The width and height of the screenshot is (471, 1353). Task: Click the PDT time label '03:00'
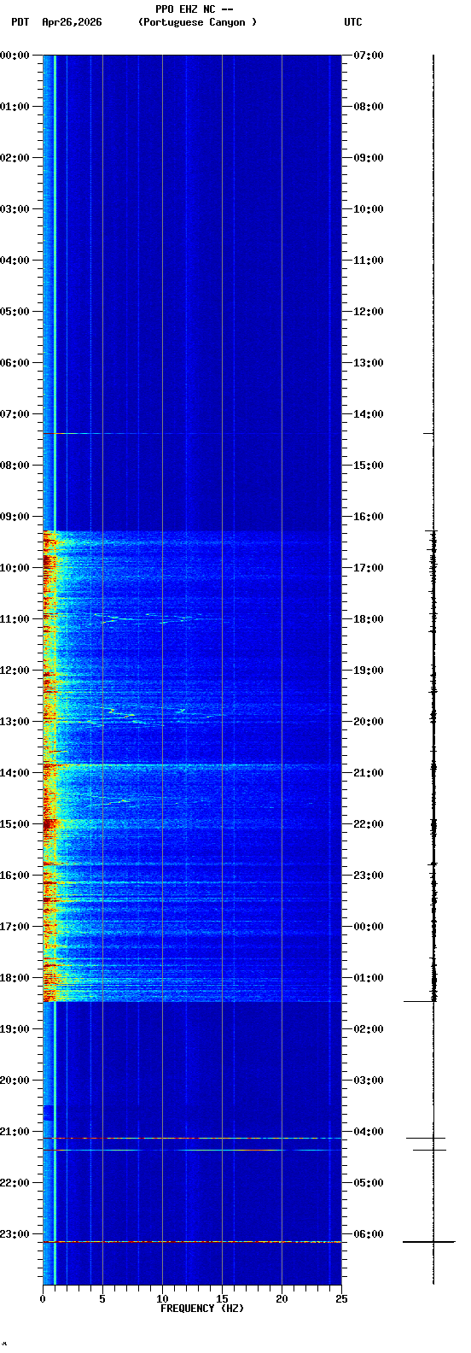coord(15,209)
